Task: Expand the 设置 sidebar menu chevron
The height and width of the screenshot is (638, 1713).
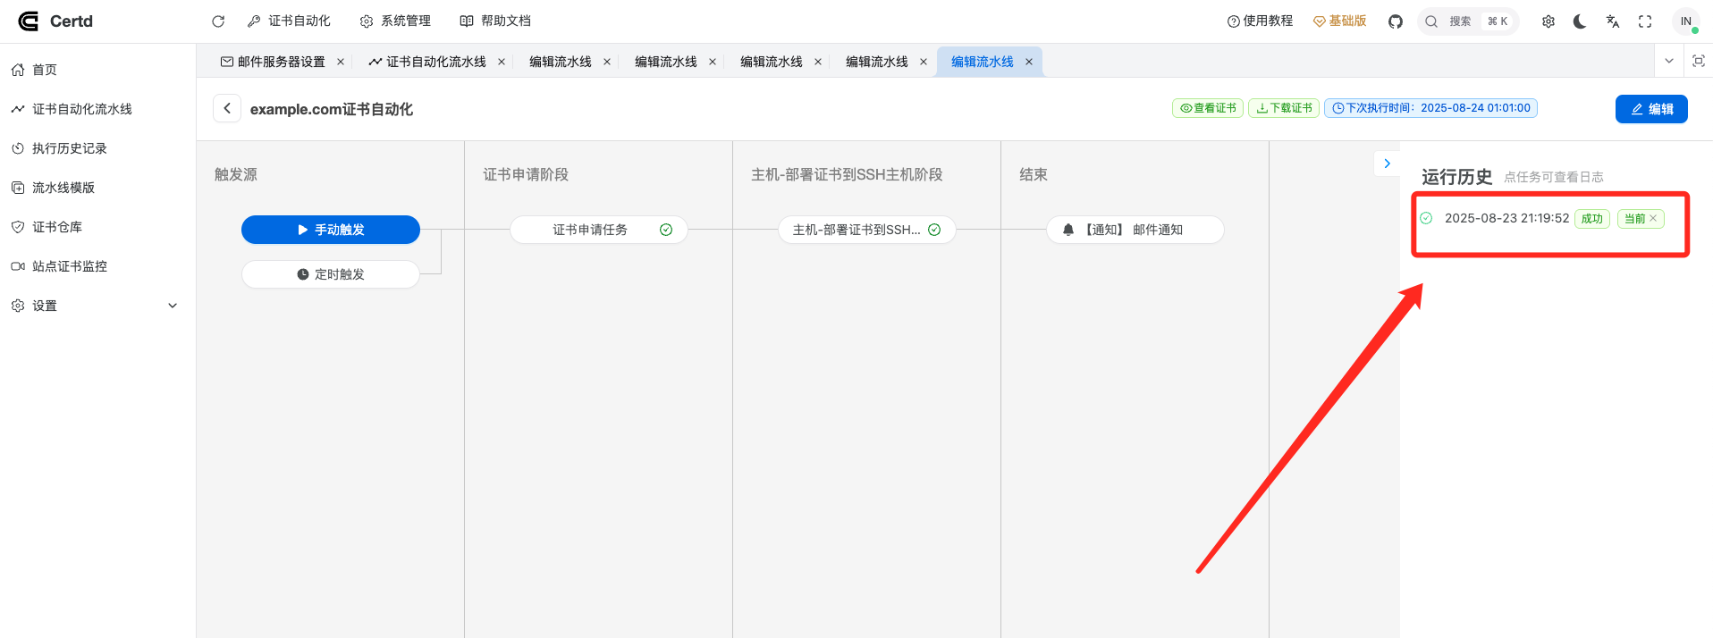Action: pyautogui.click(x=173, y=306)
